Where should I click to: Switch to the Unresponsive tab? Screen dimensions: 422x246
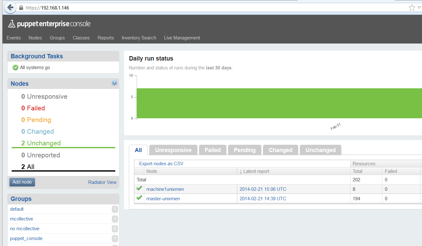coord(173,150)
